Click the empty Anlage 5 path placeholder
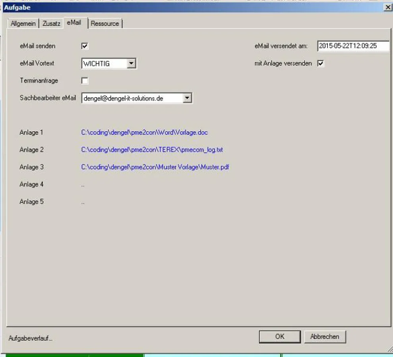393x357 pixels. 83,202
